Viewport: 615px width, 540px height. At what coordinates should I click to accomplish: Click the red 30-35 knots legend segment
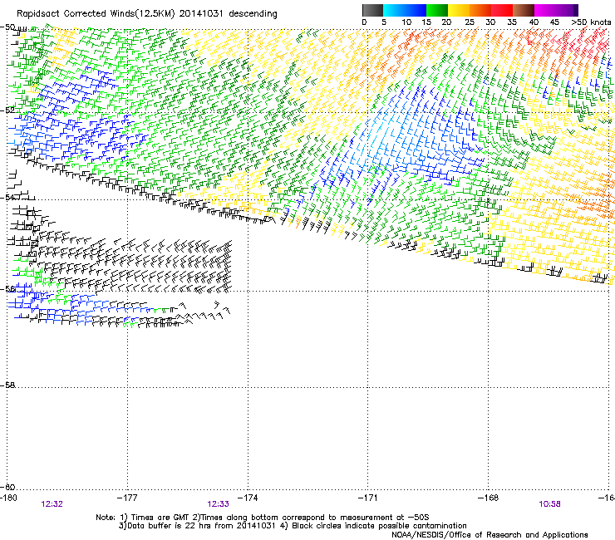click(502, 10)
